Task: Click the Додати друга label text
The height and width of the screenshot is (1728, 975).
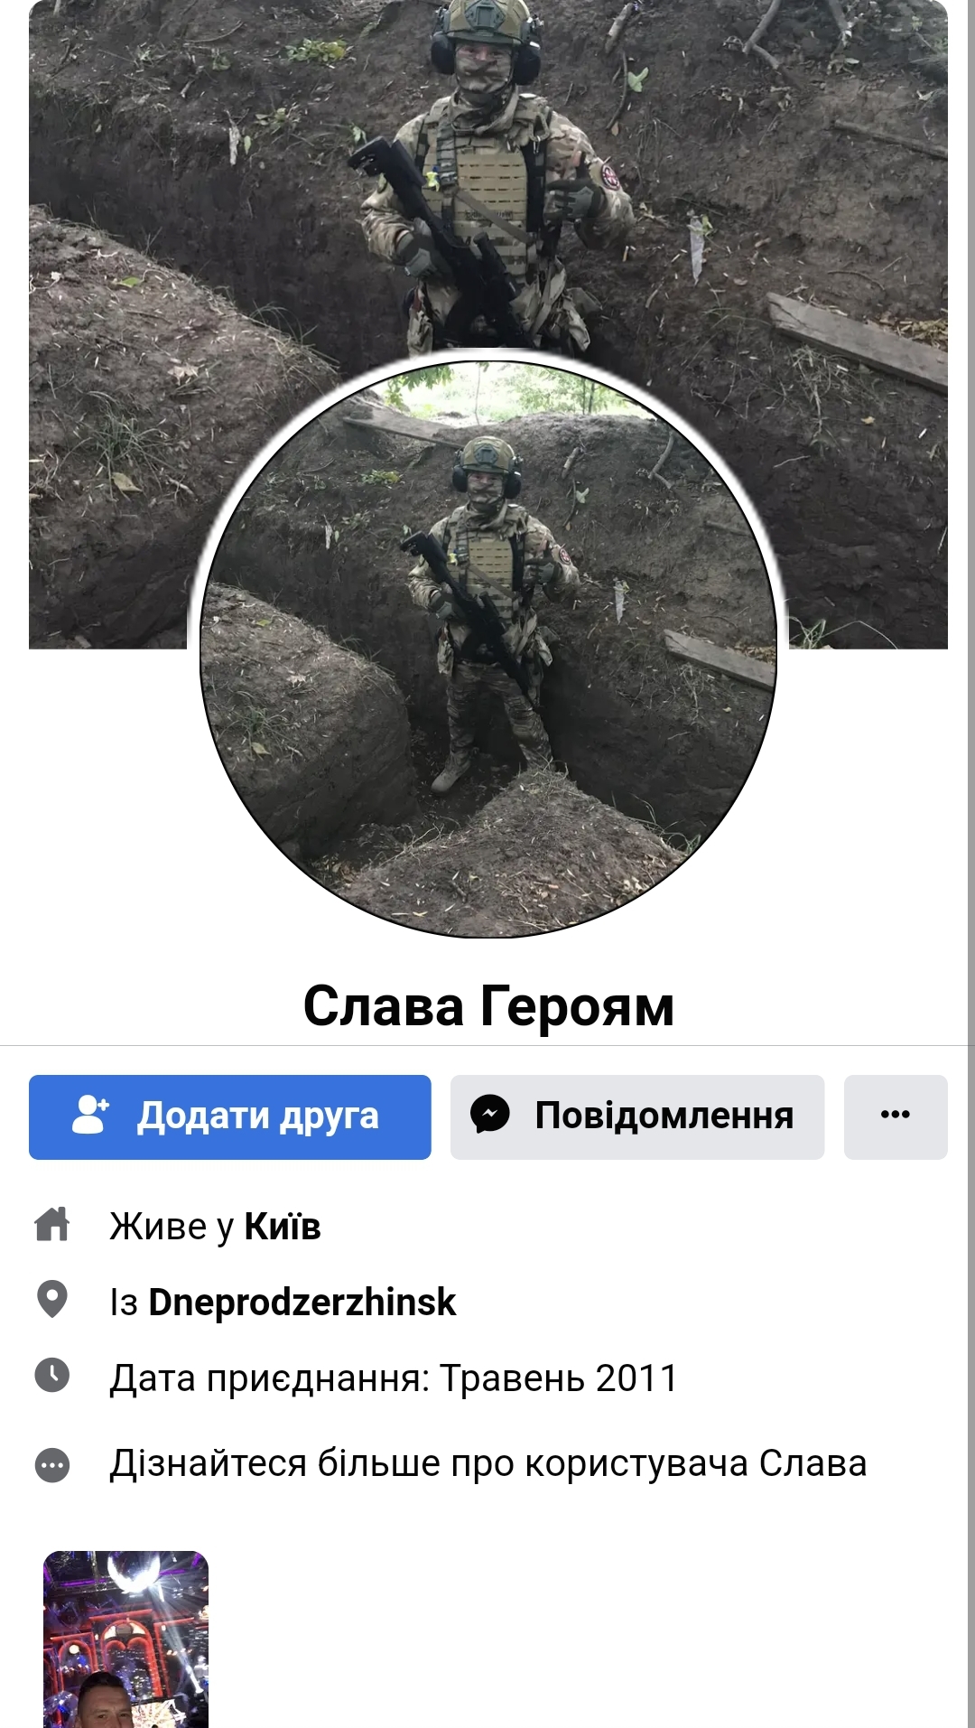Action: (x=258, y=1116)
